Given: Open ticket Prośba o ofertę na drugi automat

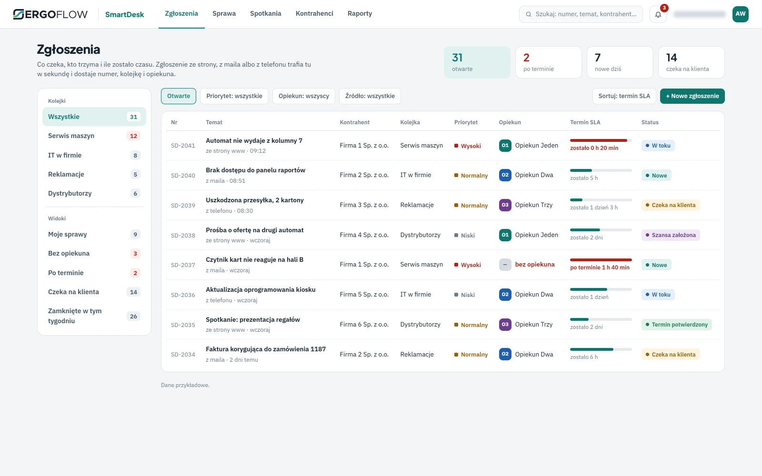Looking at the screenshot, I should (x=255, y=230).
